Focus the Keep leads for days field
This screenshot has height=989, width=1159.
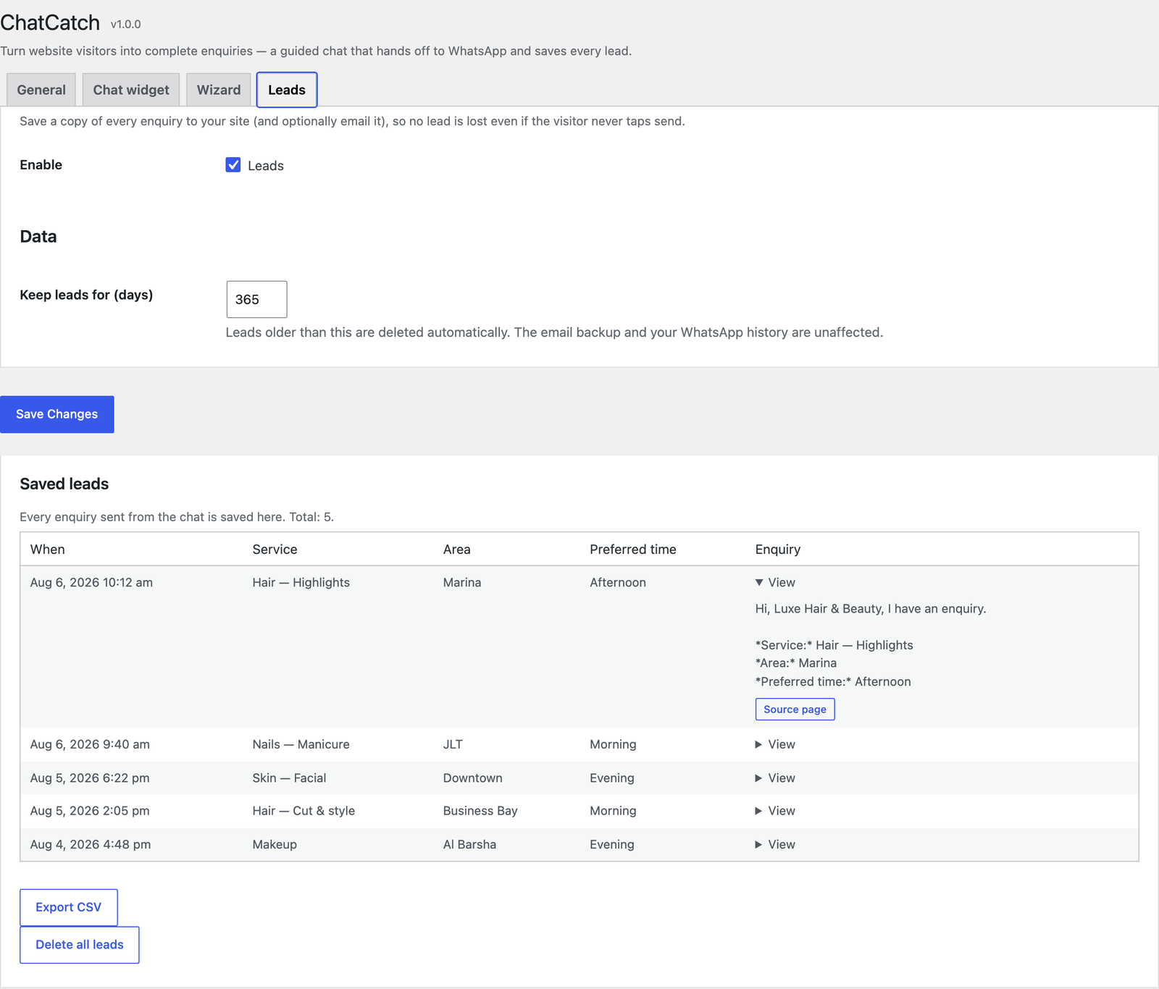[256, 299]
